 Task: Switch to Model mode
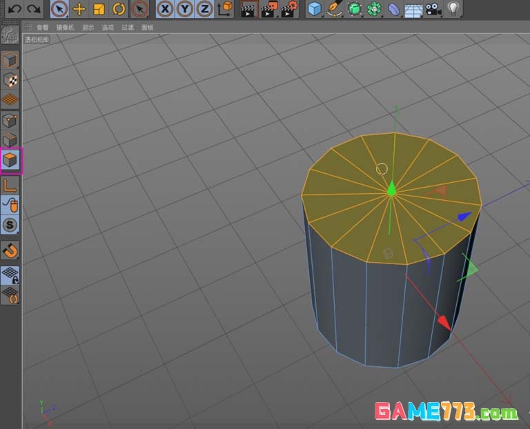click(10, 60)
